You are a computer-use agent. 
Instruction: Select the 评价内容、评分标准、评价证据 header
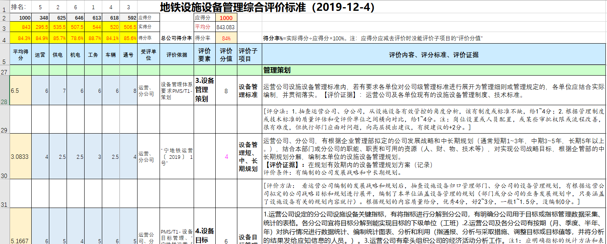433,55
